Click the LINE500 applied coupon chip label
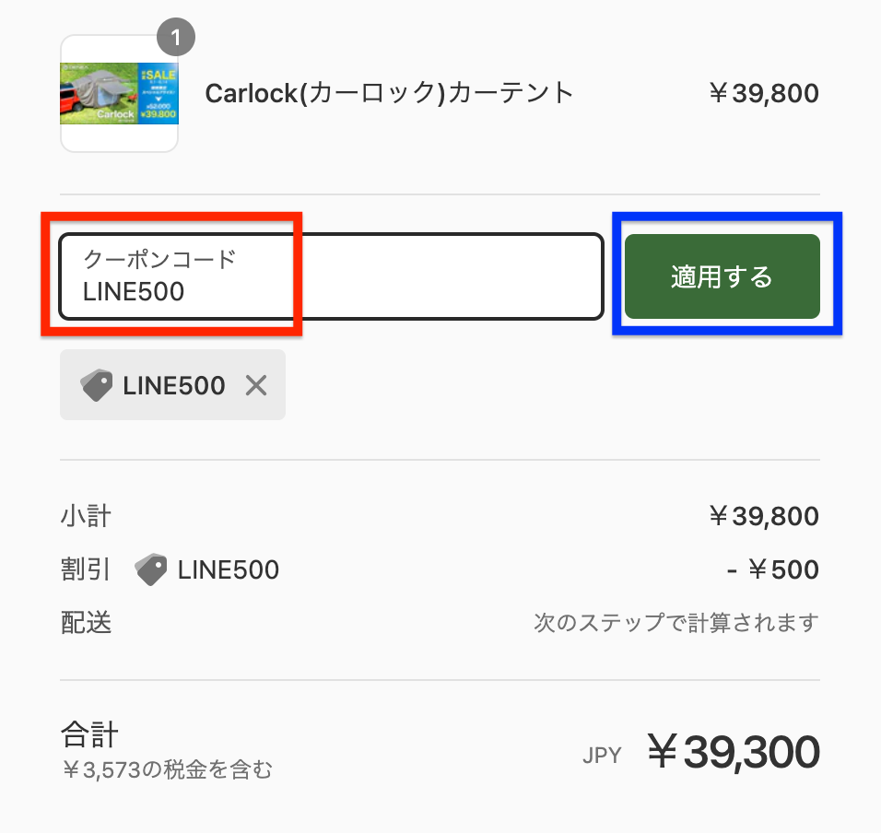Screen dimensions: 881x833 (174, 386)
